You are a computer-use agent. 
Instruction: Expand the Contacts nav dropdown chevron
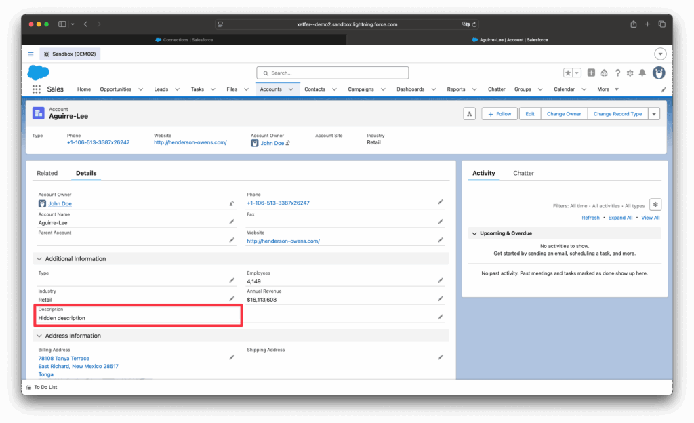pyautogui.click(x=334, y=89)
